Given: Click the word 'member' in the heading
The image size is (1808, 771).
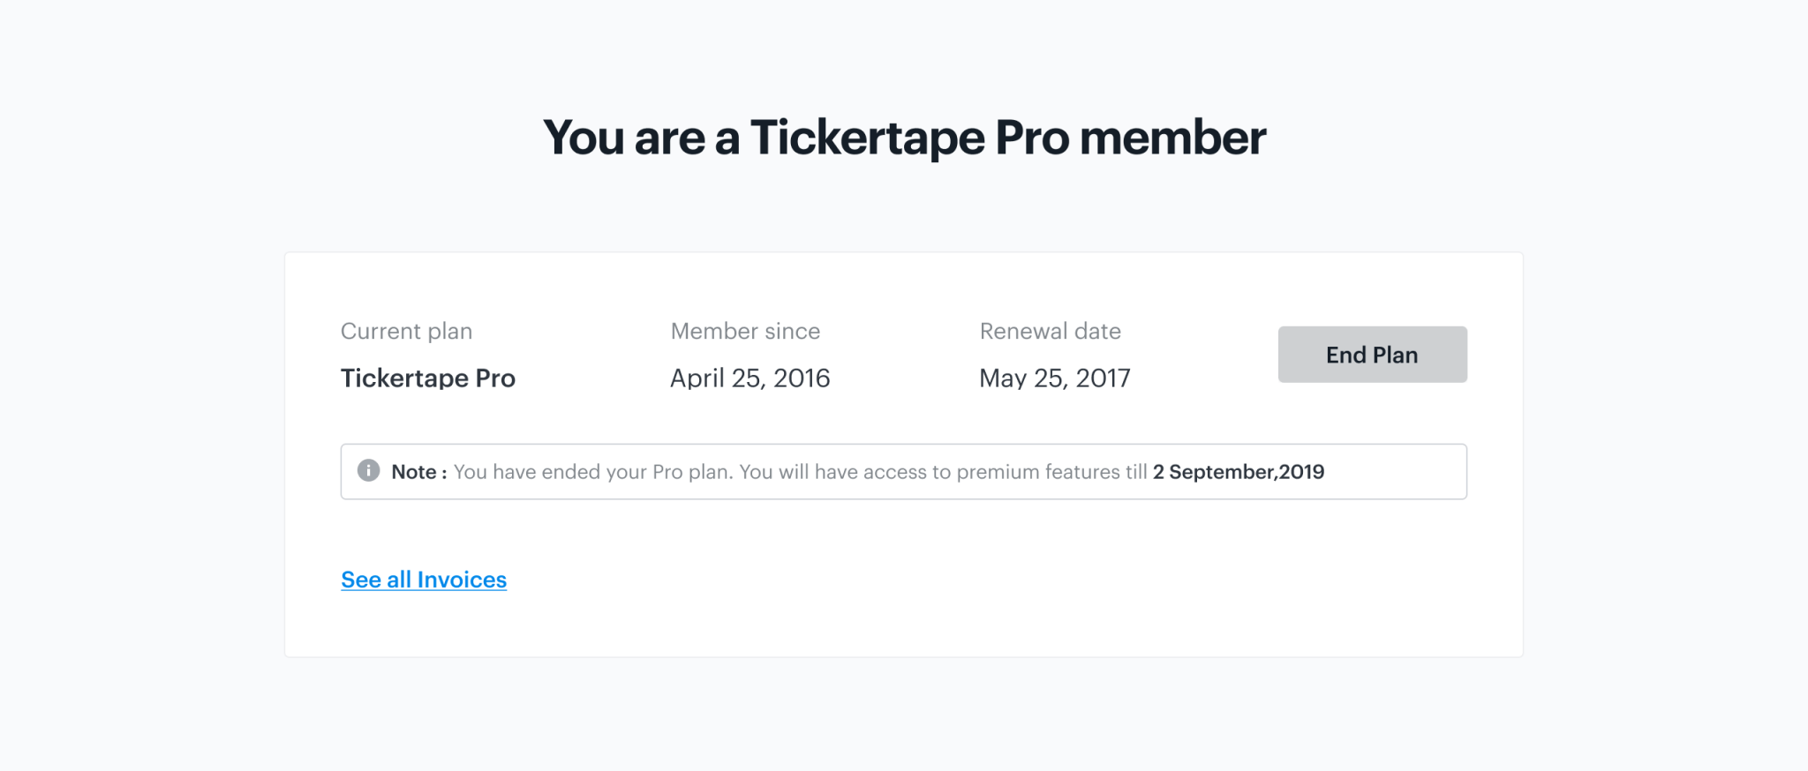Looking at the screenshot, I should point(1172,138).
